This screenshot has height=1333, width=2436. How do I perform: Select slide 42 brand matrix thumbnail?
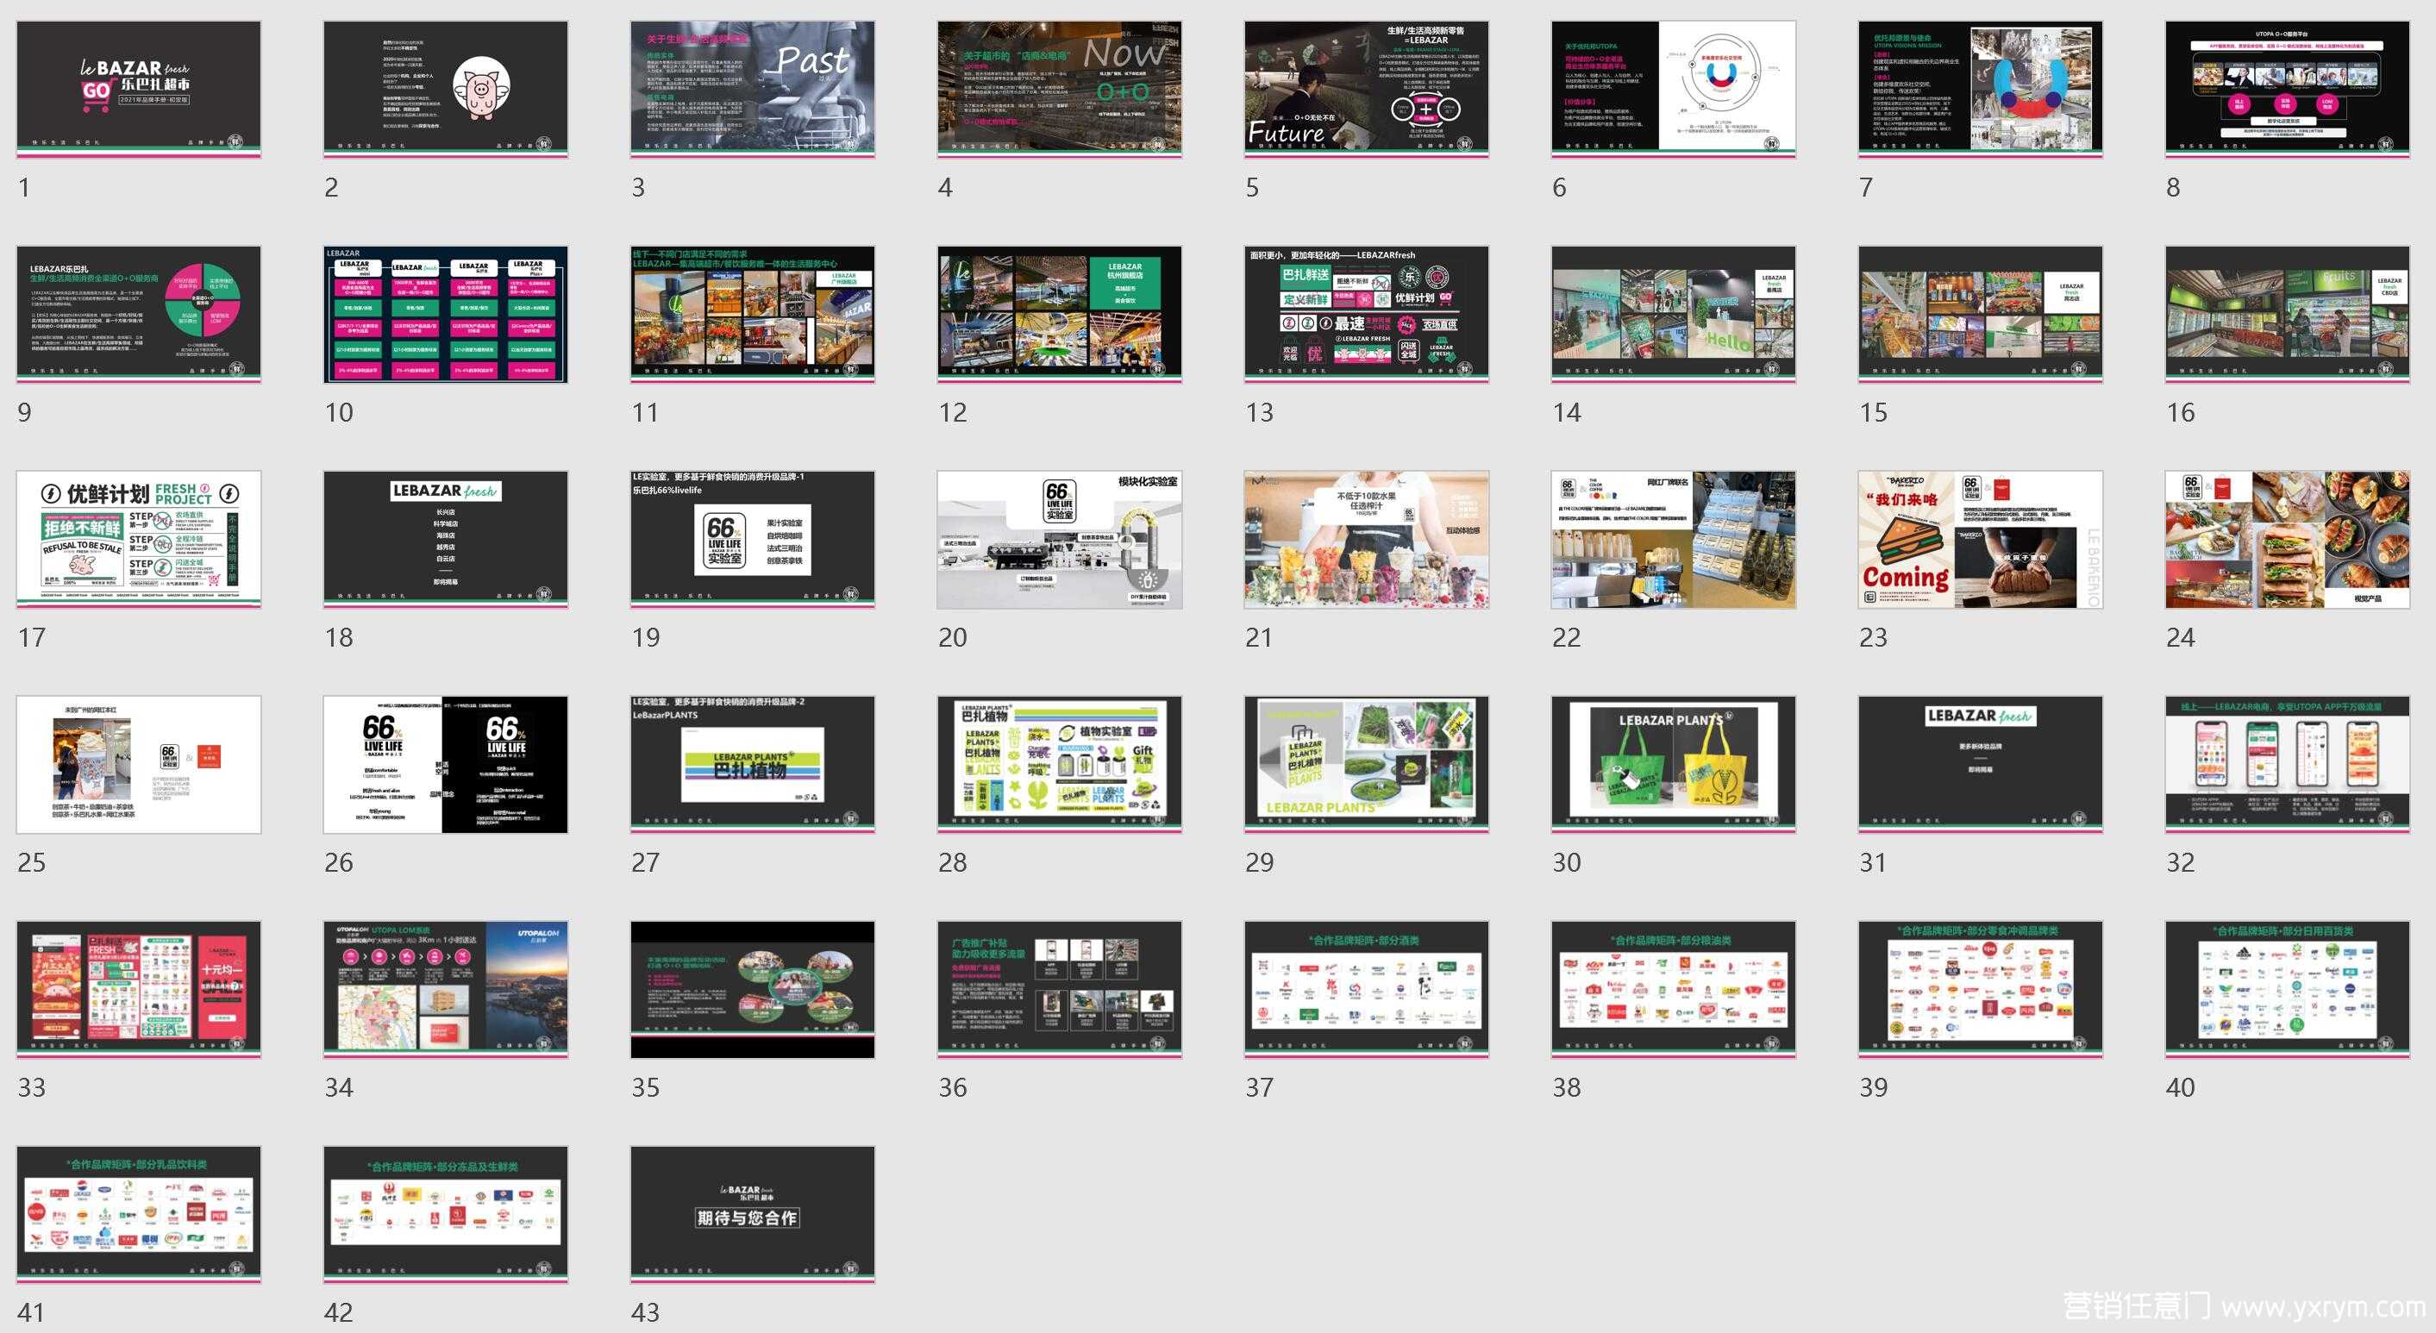[446, 1214]
